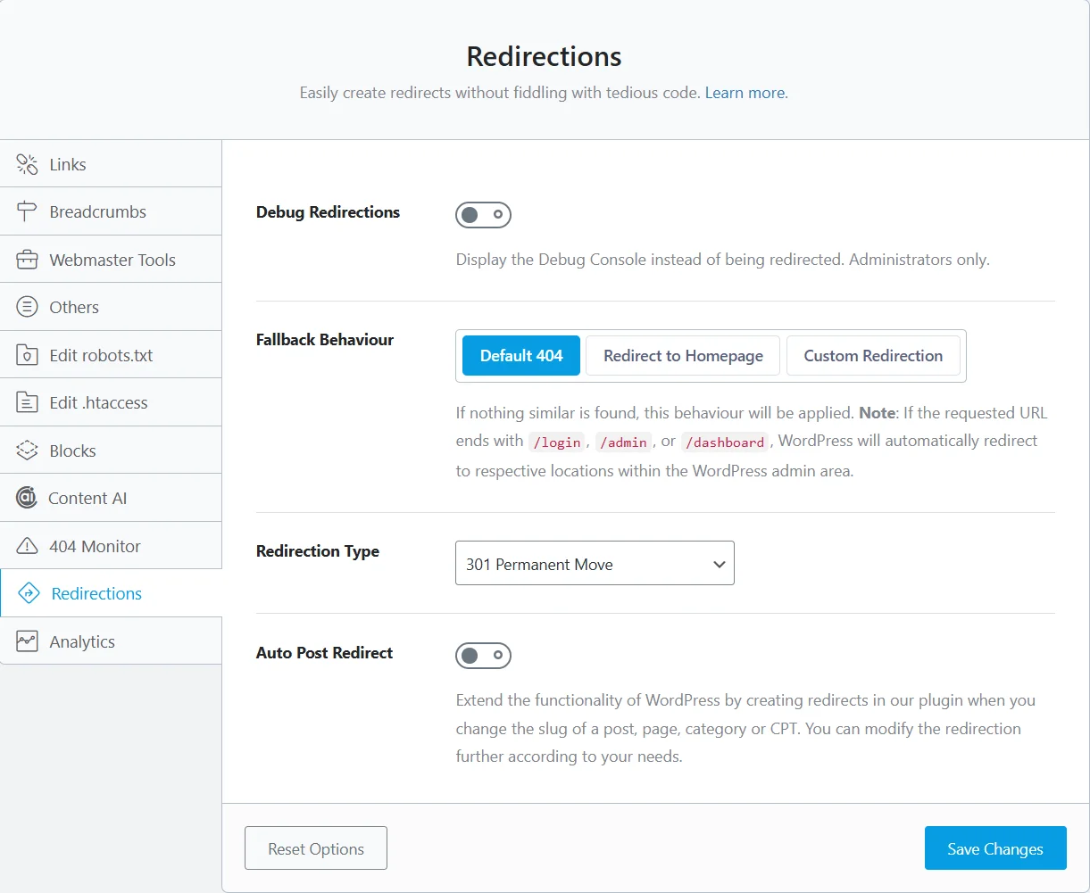The image size is (1090, 893).
Task: Click the Links chain icon in sidebar
Action: coord(28,164)
